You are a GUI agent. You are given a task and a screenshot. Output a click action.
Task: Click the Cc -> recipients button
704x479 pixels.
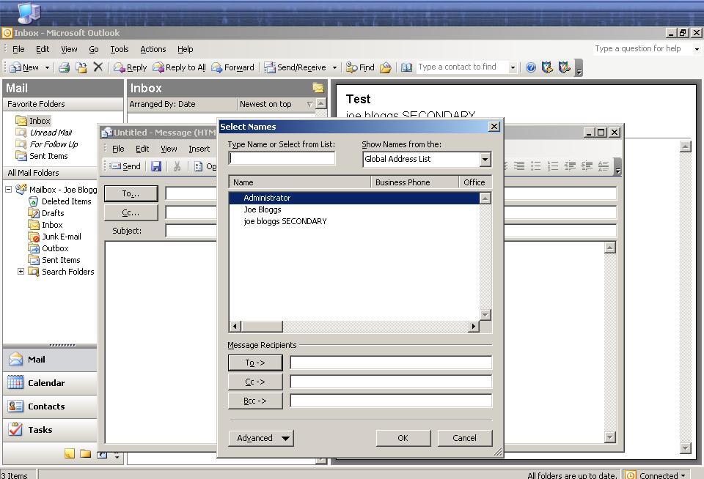(255, 382)
